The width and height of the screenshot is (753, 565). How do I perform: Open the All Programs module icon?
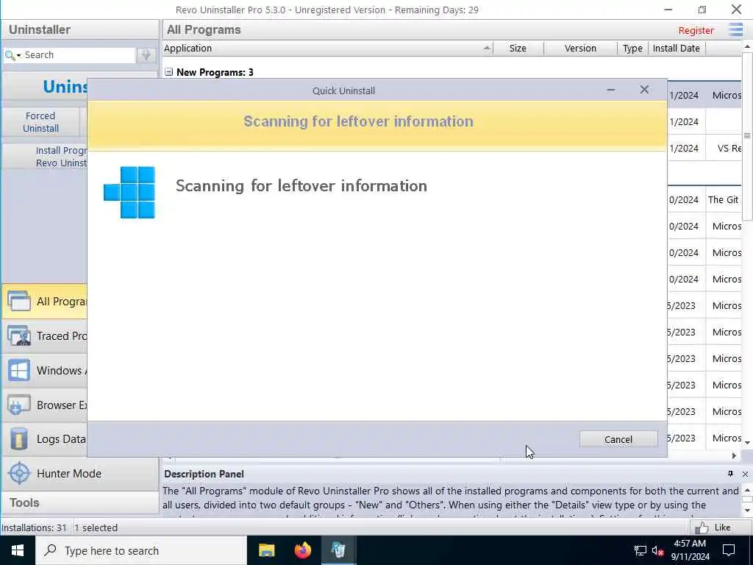coord(18,301)
